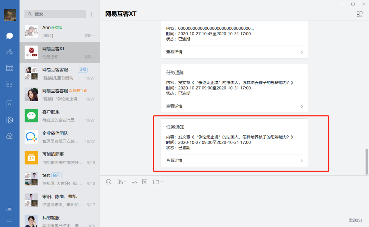
Task: Open the emoji picker smiley icon
Action: click(x=109, y=182)
